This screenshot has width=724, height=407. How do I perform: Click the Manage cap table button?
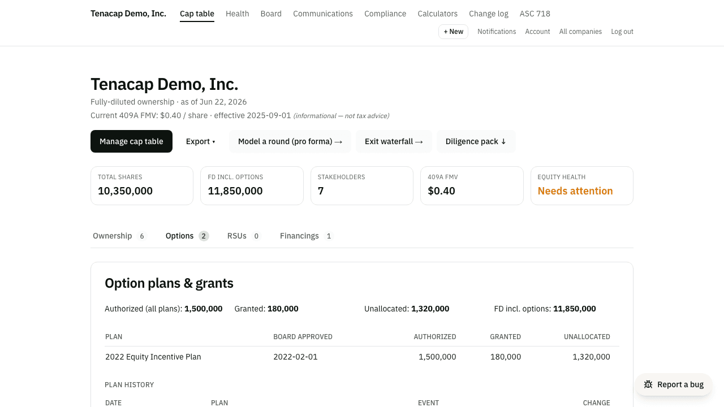click(x=131, y=141)
